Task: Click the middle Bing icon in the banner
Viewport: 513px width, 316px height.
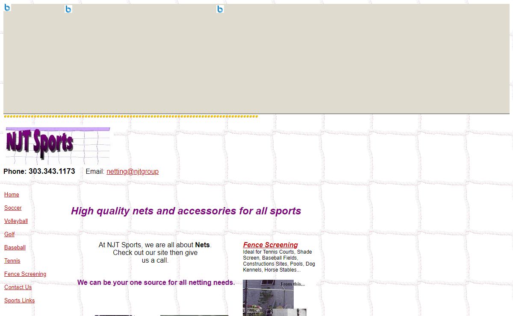Action: 68,9
